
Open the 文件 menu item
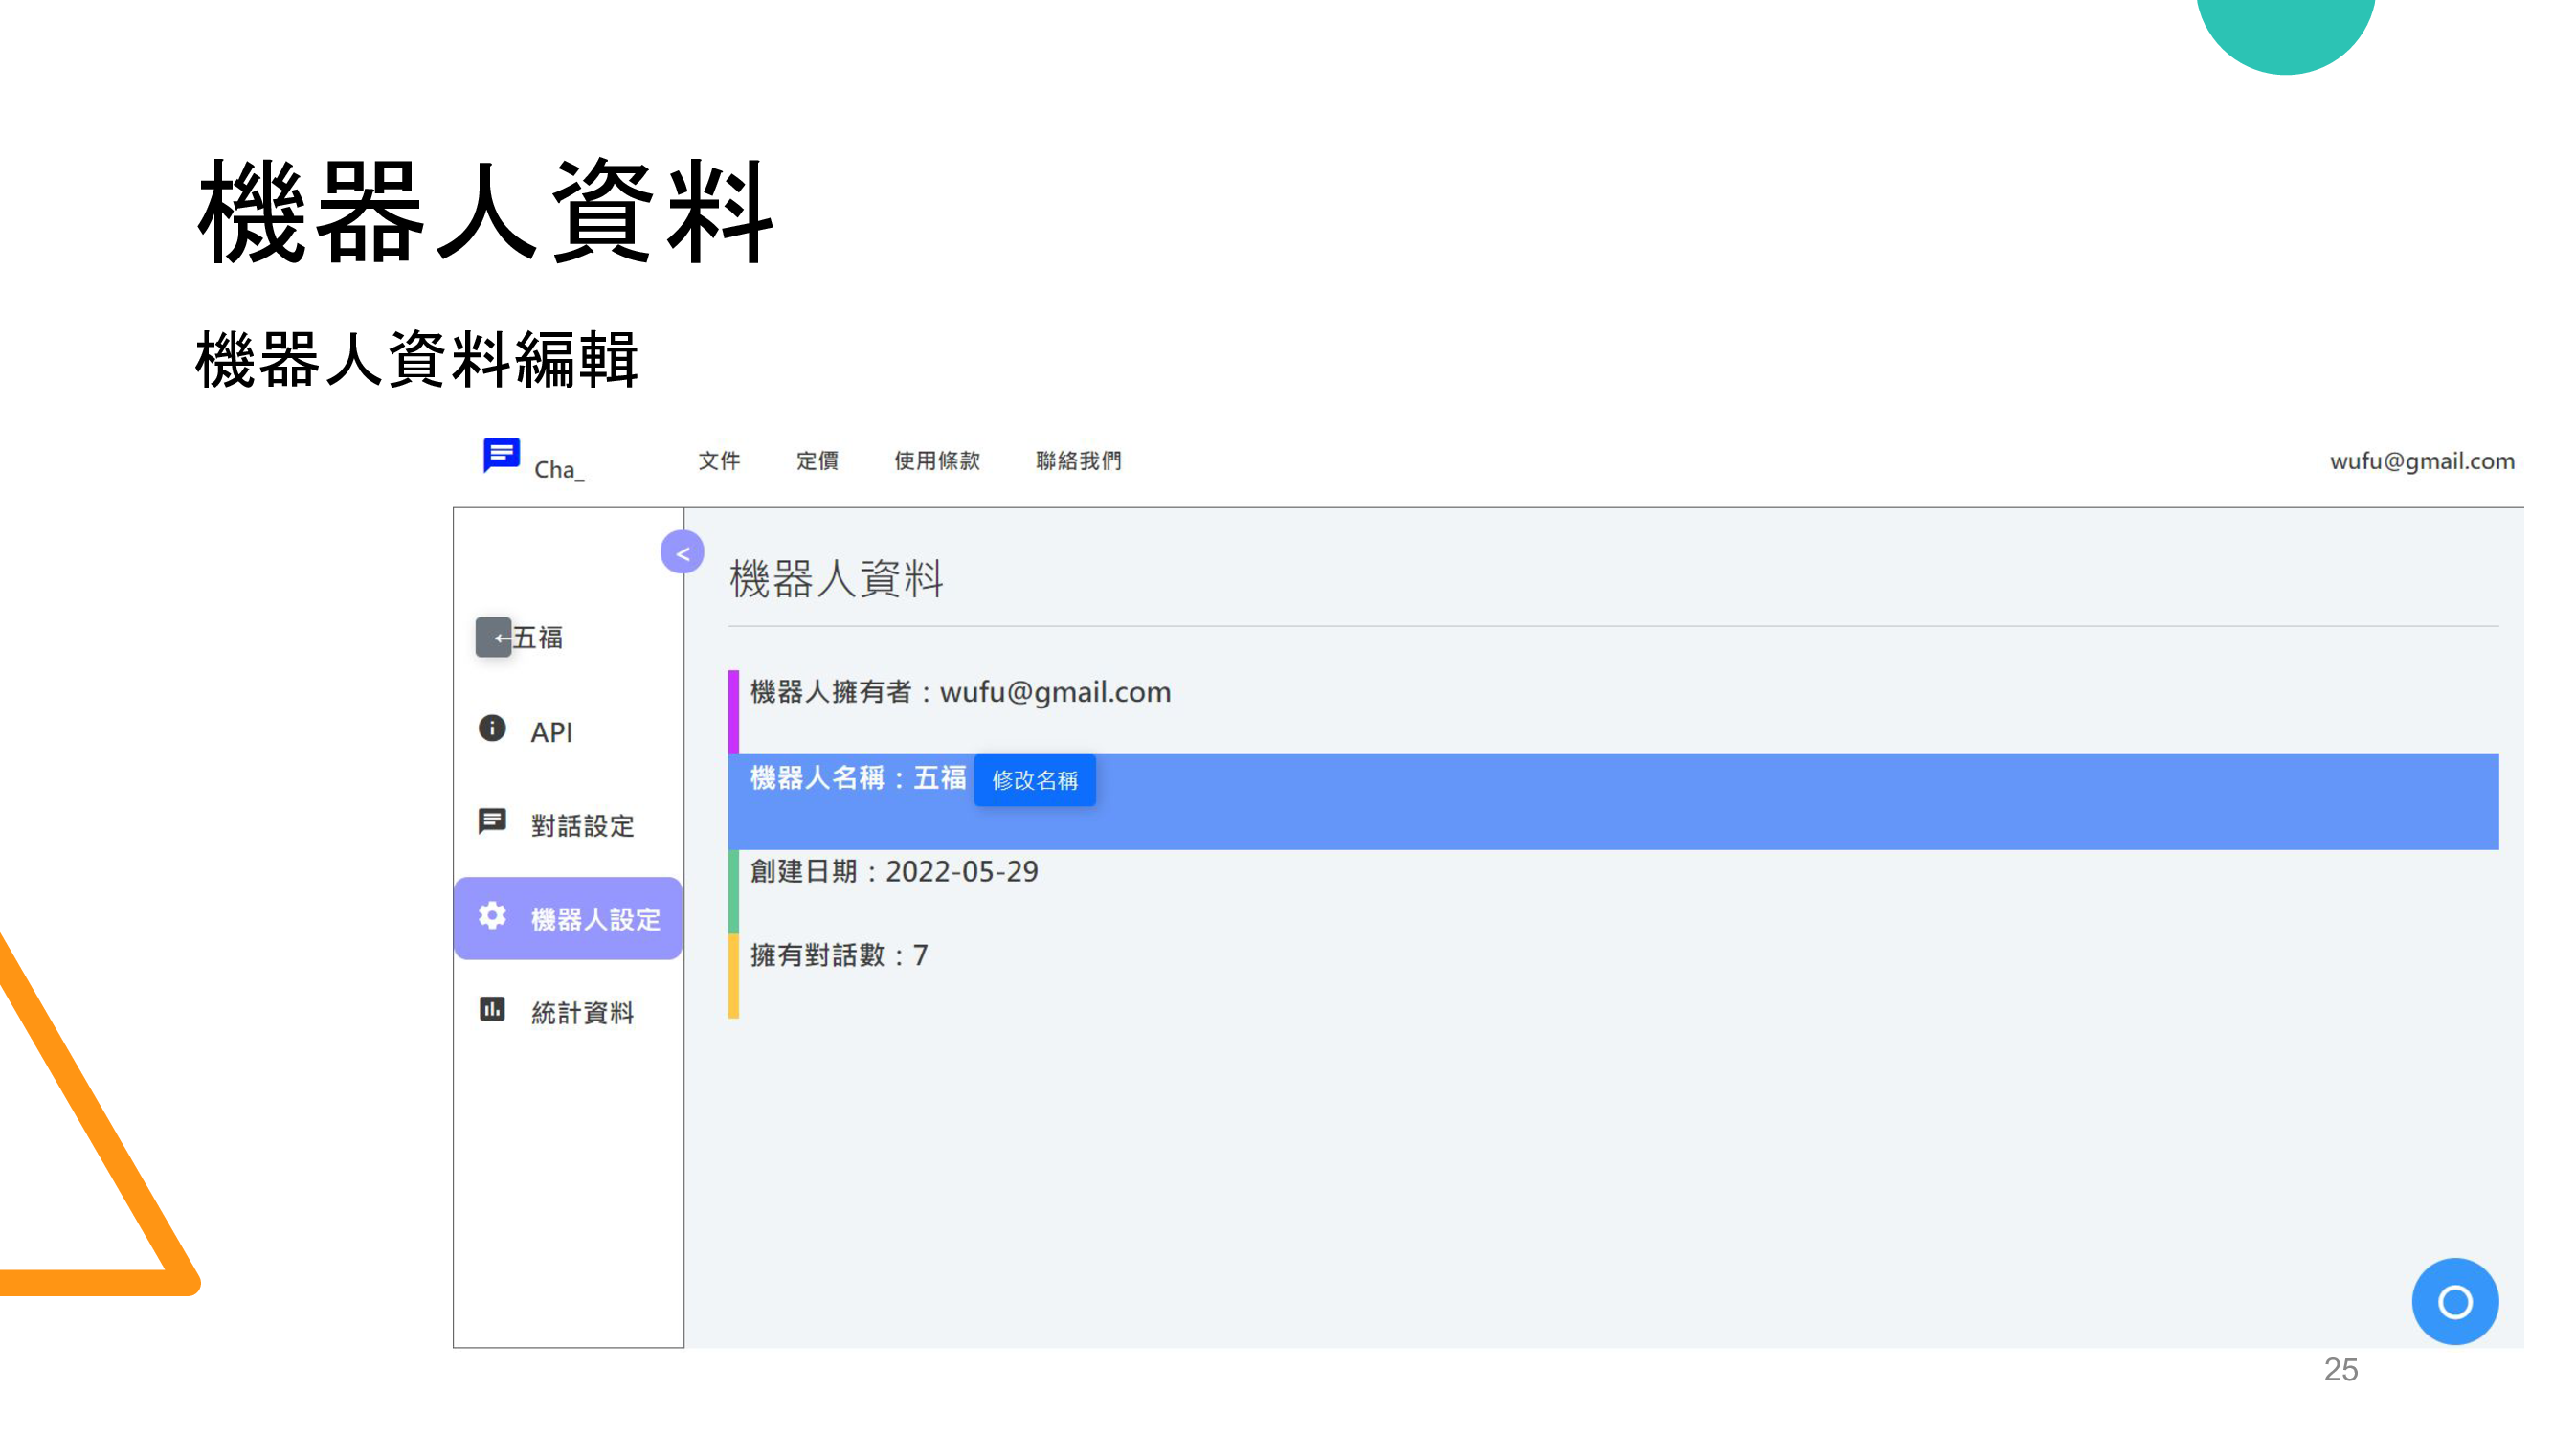tap(719, 460)
